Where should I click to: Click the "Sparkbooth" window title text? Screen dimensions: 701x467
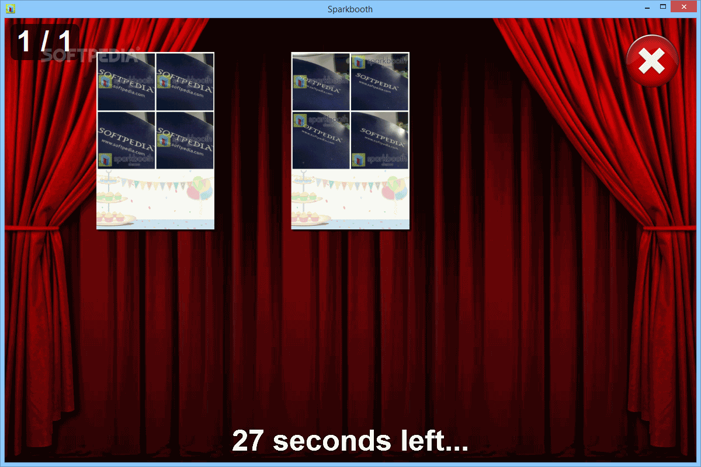pyautogui.click(x=350, y=9)
